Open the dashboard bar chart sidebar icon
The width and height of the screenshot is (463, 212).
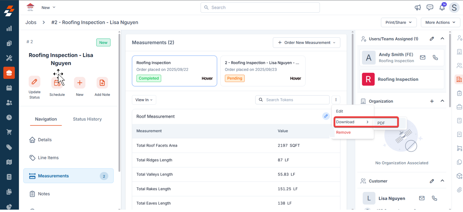pos(9,29)
